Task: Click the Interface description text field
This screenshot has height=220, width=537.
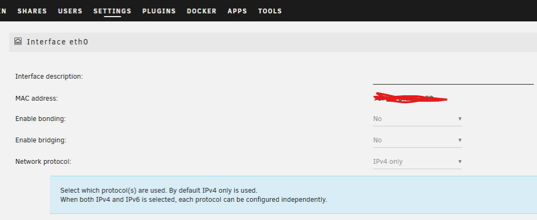Action: (453, 77)
